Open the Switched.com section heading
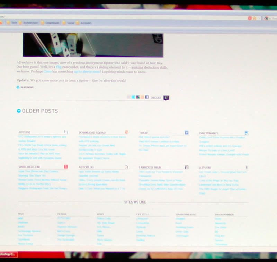 tap(29, 167)
